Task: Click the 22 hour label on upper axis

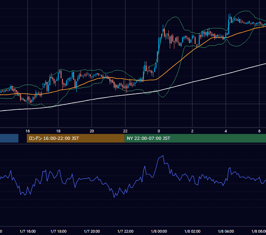Action: pos(125,131)
